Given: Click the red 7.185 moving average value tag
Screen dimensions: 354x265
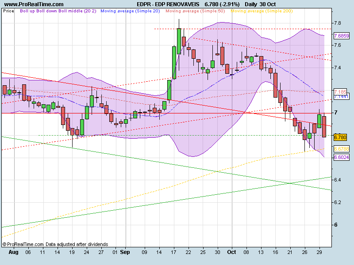Looking at the screenshot, I should coord(340,92).
